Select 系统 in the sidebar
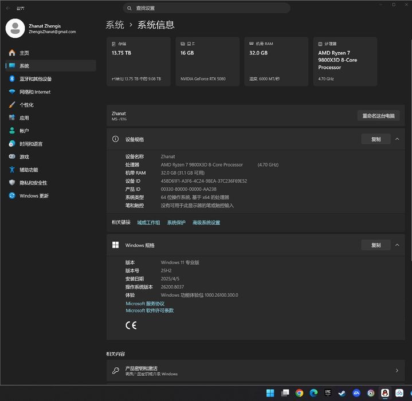The width and height of the screenshot is (412, 401). (50, 66)
